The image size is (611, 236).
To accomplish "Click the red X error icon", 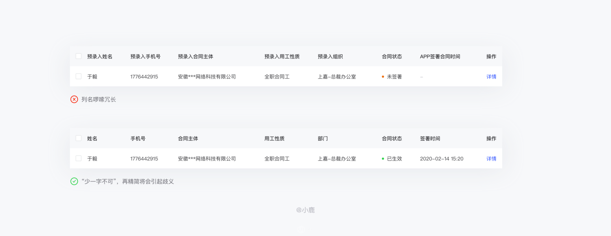I will (74, 99).
